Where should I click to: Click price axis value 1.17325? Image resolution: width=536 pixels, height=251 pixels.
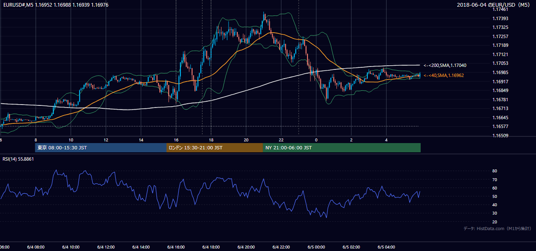pyautogui.click(x=500, y=27)
